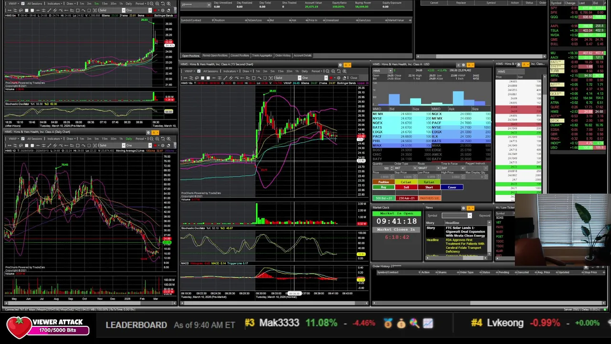611x344 pixels.
Task: Select 1m timeframe on the HIMS 5m chart
Action: (x=82, y=4)
